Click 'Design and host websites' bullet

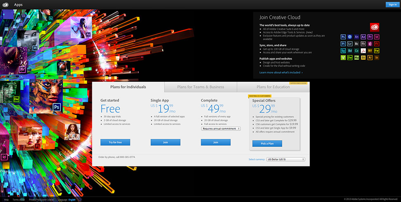pyautogui.click(x=276, y=62)
